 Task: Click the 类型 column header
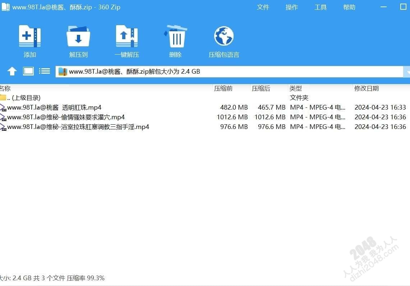[296, 88]
